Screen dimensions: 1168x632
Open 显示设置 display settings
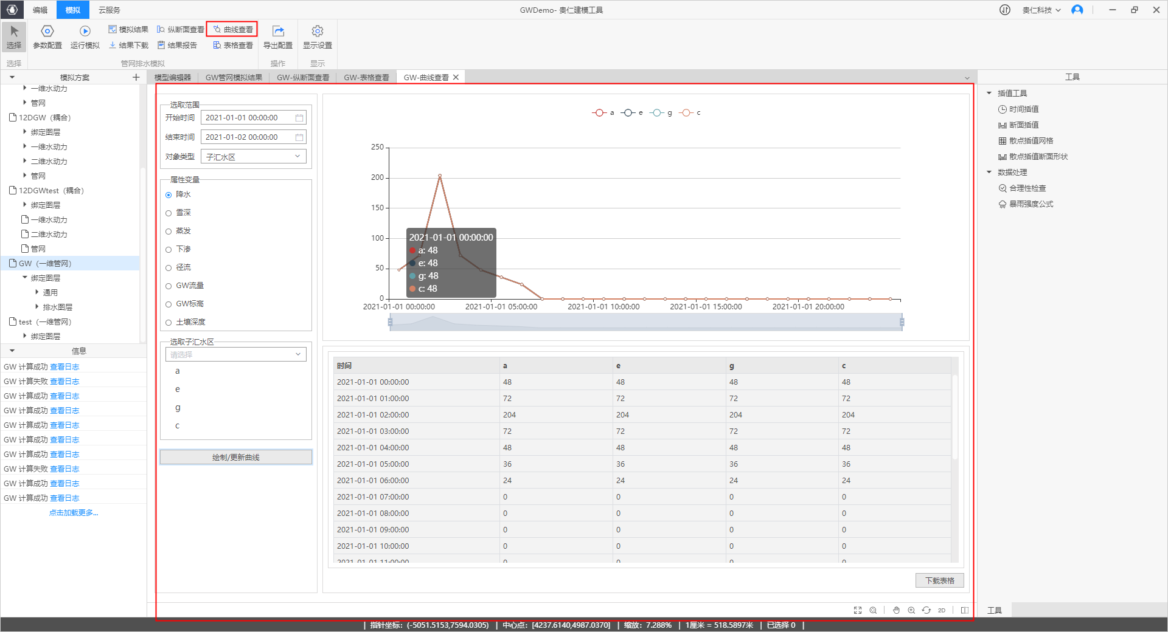coord(317,32)
